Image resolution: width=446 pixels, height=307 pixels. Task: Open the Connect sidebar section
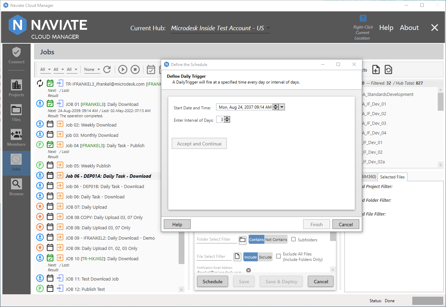coord(17,56)
